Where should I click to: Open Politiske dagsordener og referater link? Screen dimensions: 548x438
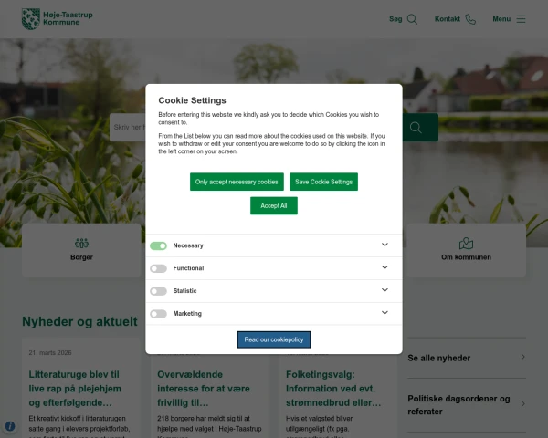pyautogui.click(x=458, y=405)
